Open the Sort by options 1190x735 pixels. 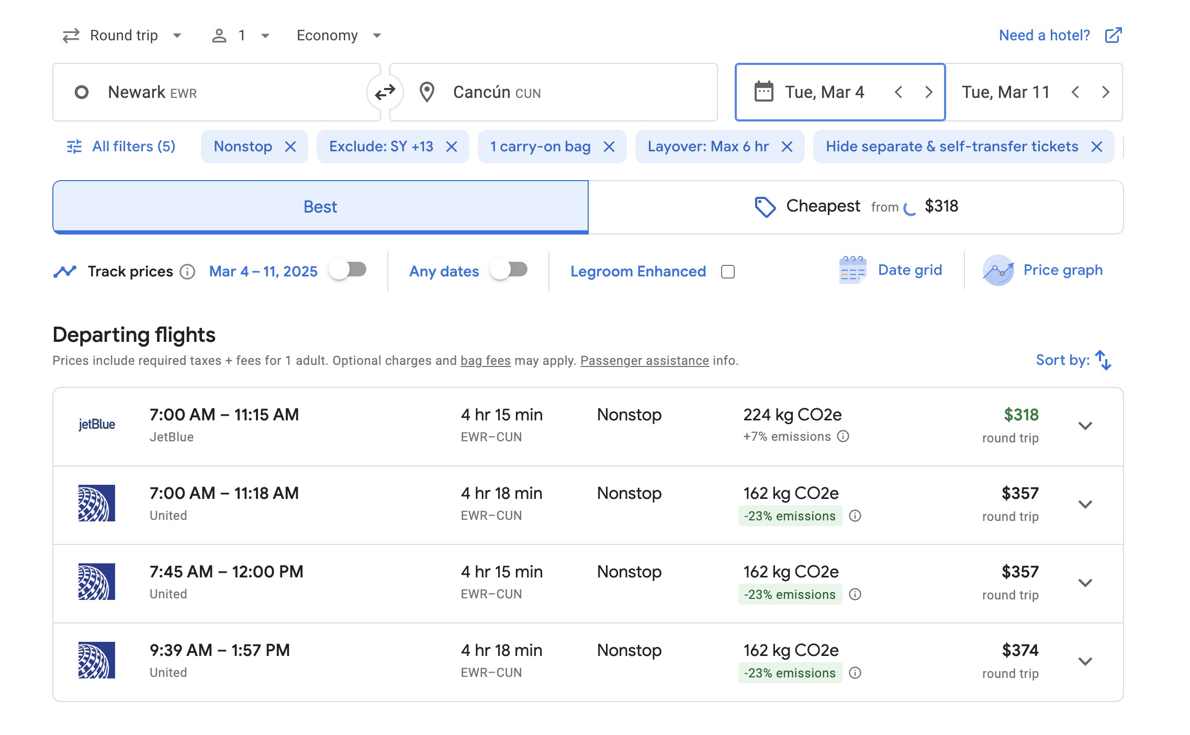tap(1073, 360)
